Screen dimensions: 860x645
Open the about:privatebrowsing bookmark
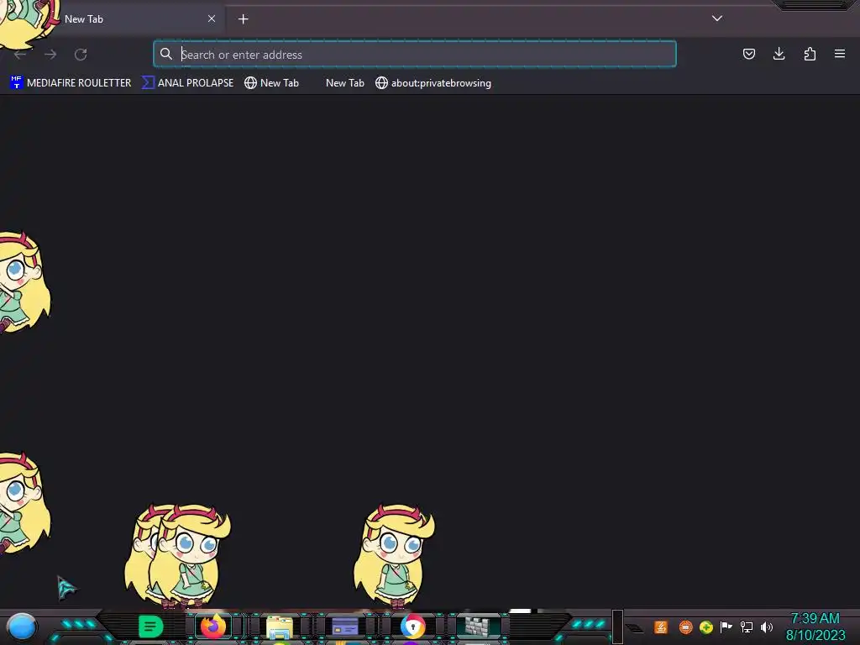click(x=433, y=83)
